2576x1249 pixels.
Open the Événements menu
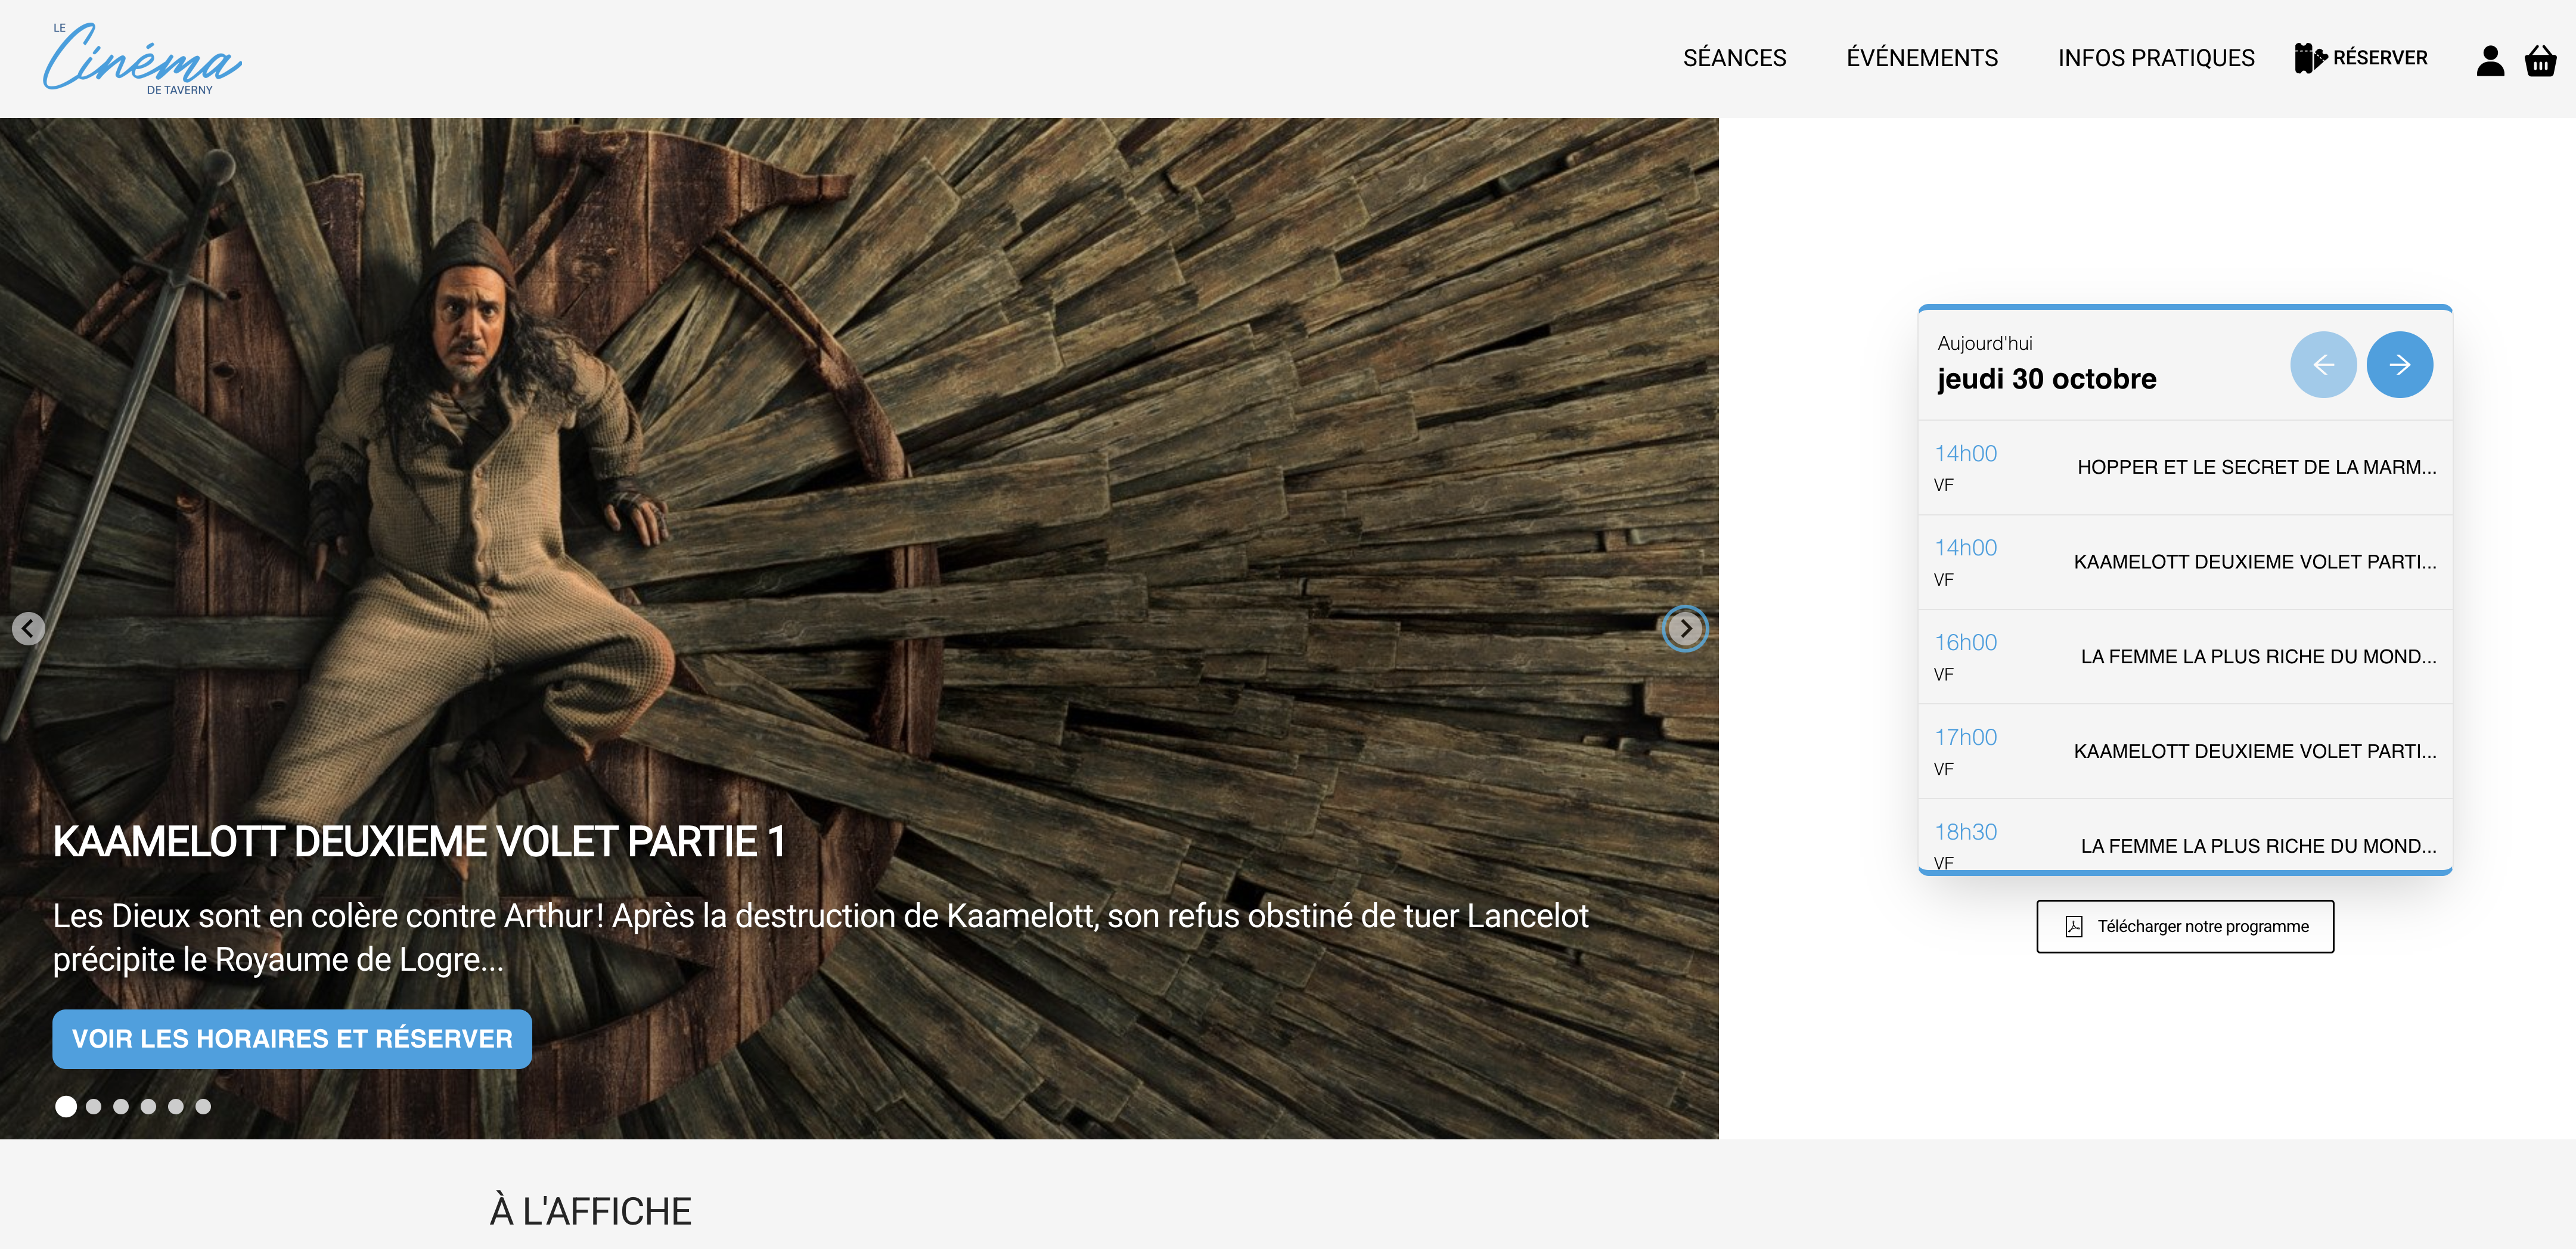(1921, 58)
